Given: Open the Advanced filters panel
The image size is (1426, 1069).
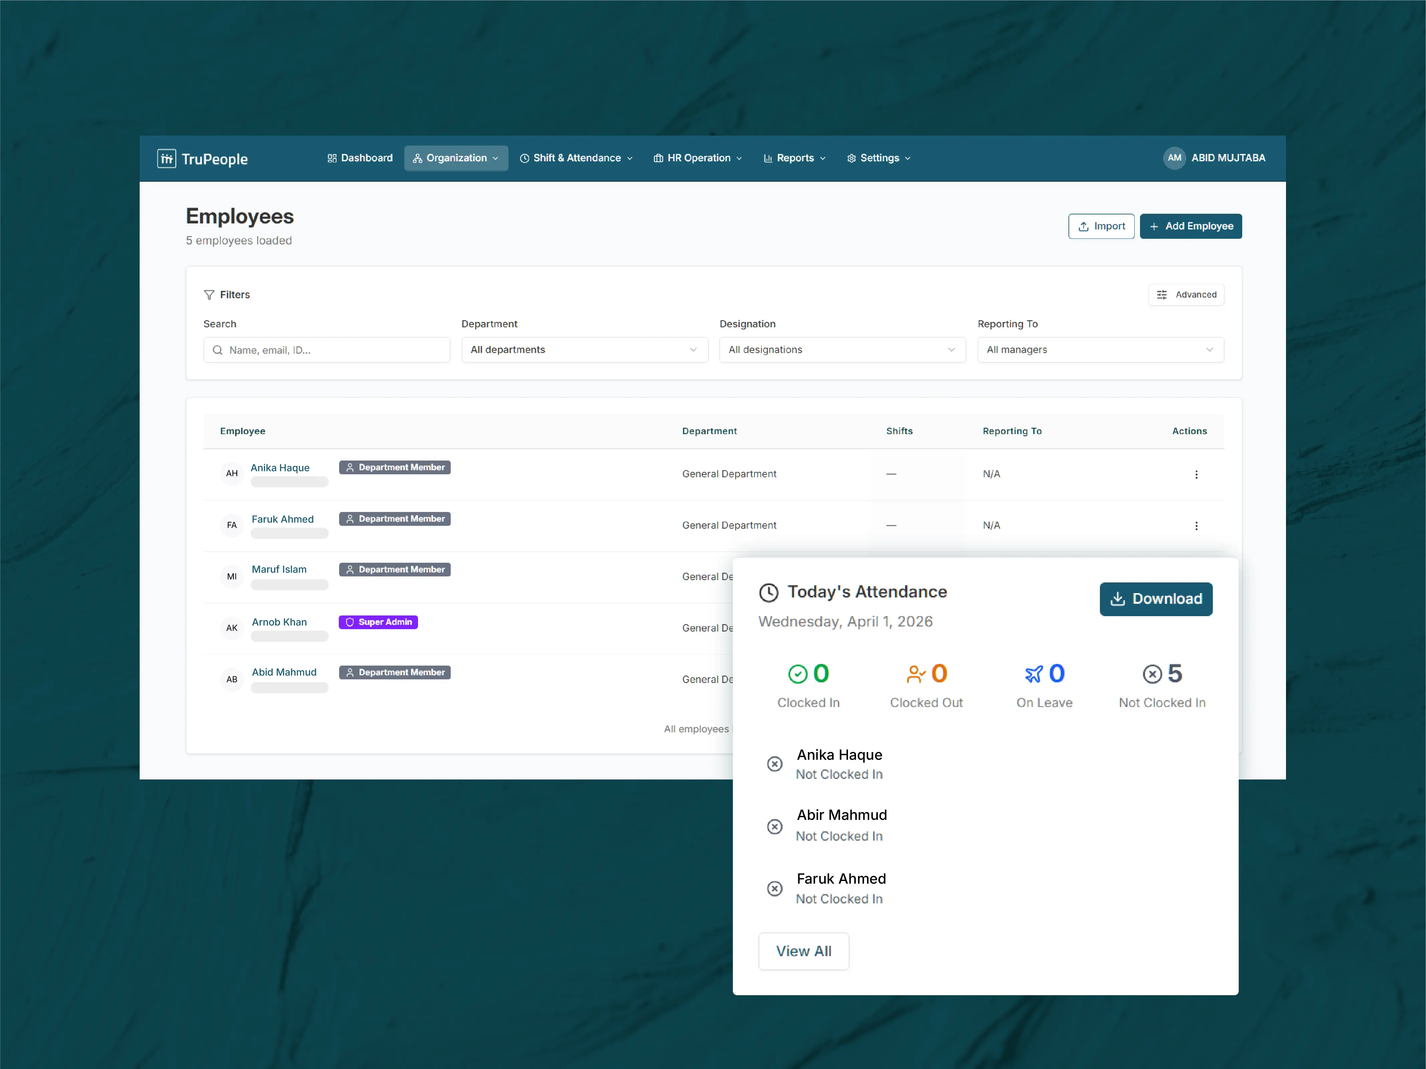Looking at the screenshot, I should point(1186,295).
